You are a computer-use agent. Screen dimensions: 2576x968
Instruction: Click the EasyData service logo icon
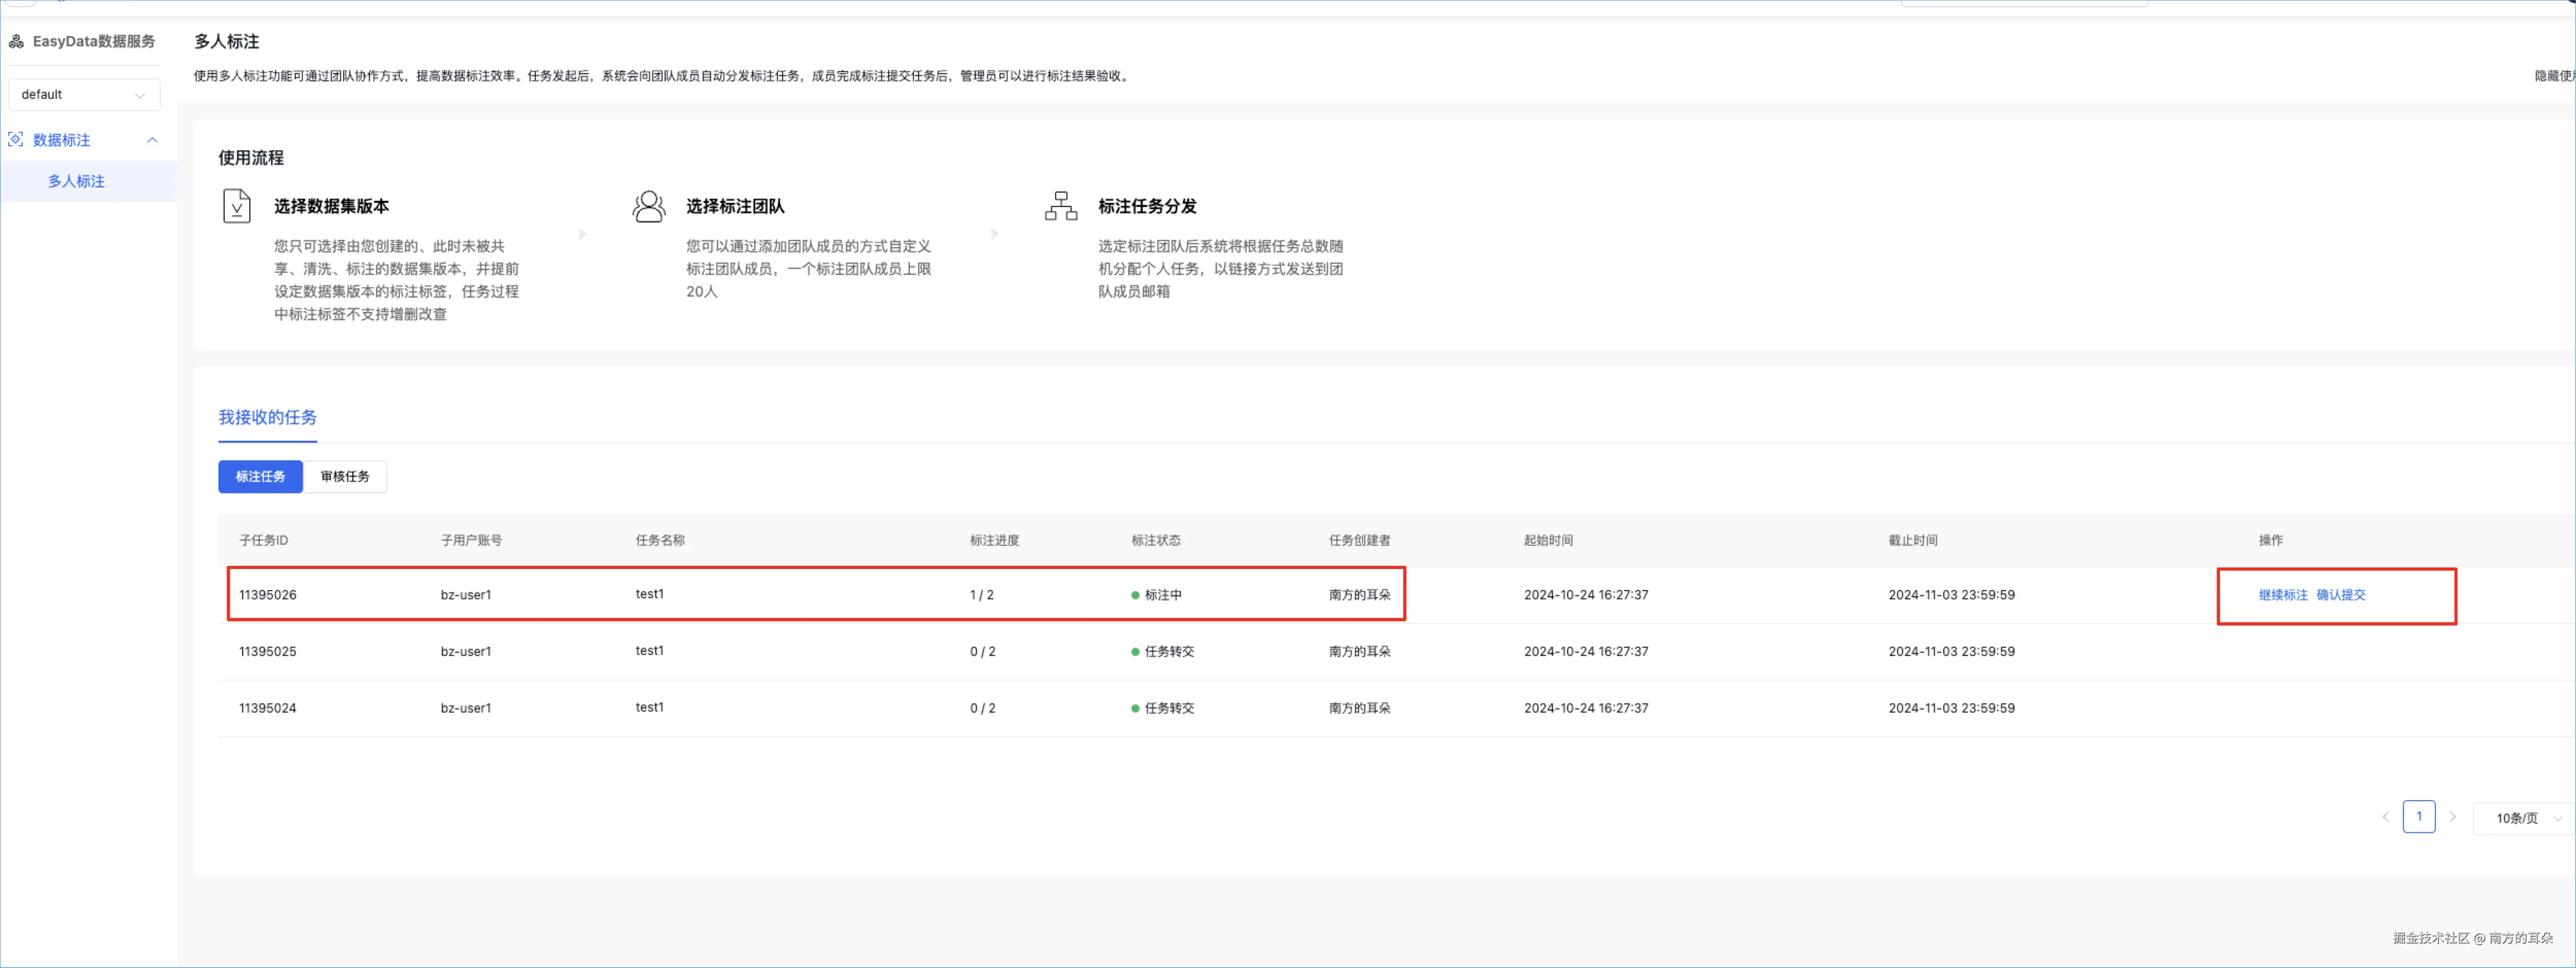tap(16, 41)
